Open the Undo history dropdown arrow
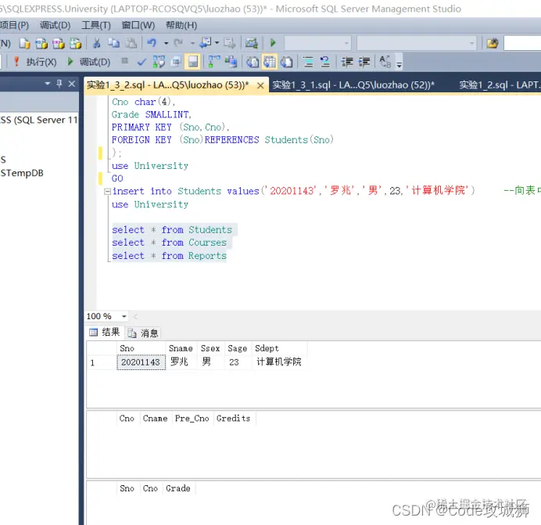 [166, 43]
